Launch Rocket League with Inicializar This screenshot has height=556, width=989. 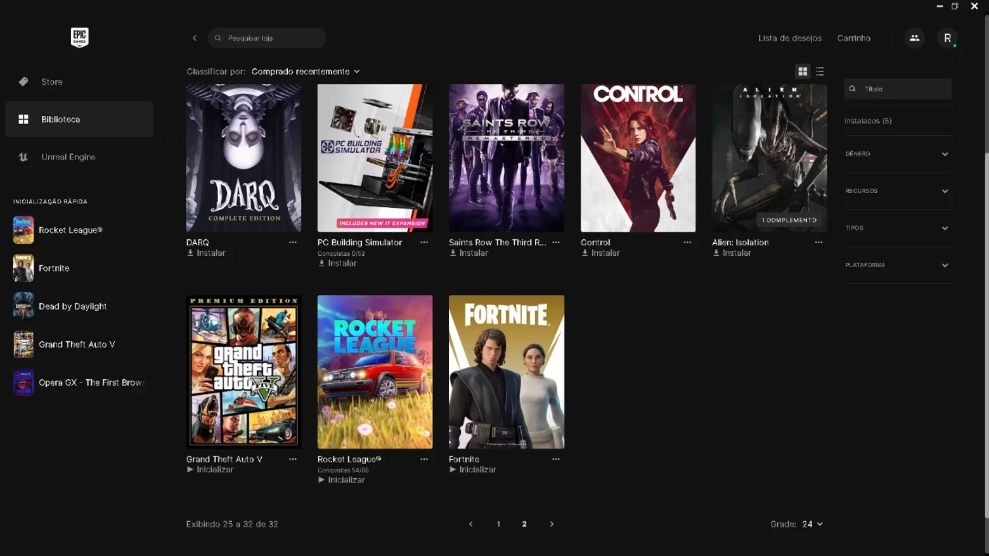click(x=341, y=480)
